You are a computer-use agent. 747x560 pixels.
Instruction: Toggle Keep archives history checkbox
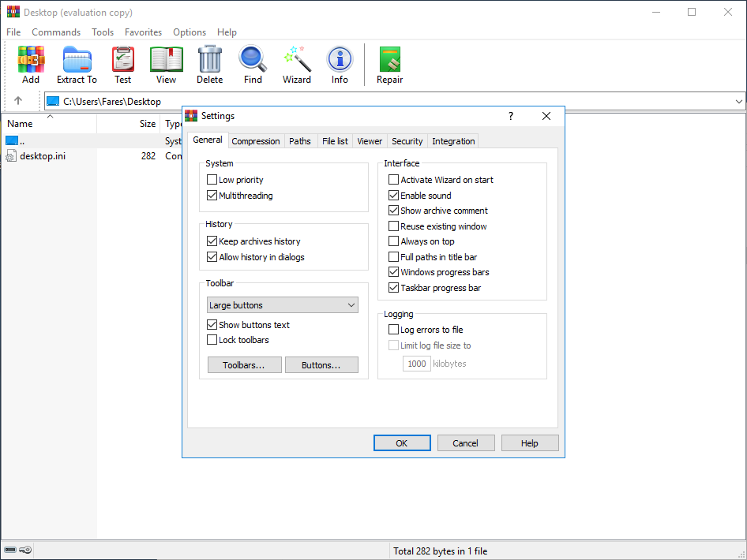point(212,241)
